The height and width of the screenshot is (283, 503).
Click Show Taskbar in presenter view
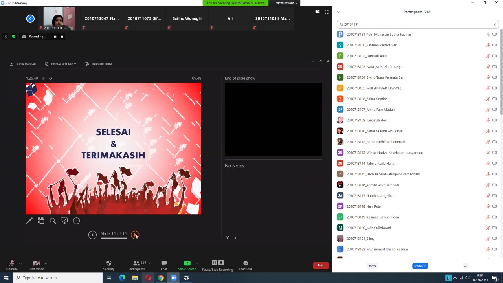(23, 64)
